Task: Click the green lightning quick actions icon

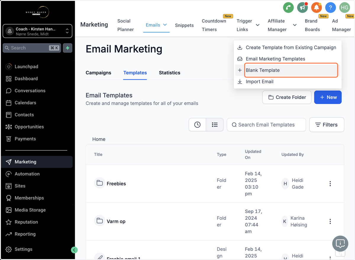Action: pos(68,48)
